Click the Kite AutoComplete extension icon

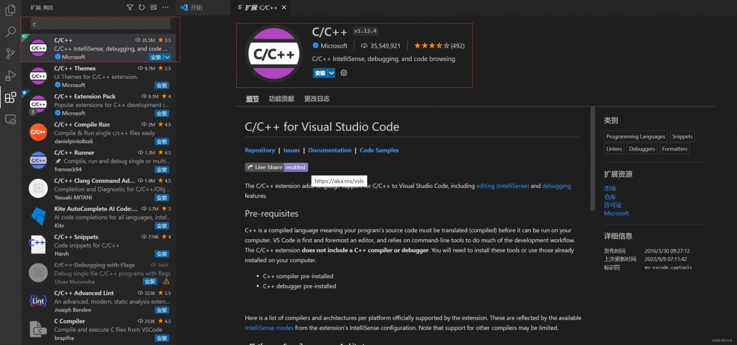pyautogui.click(x=39, y=217)
